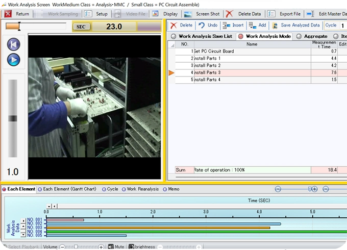Click the Name column header
This screenshot has width=347, height=250.
(x=252, y=44)
